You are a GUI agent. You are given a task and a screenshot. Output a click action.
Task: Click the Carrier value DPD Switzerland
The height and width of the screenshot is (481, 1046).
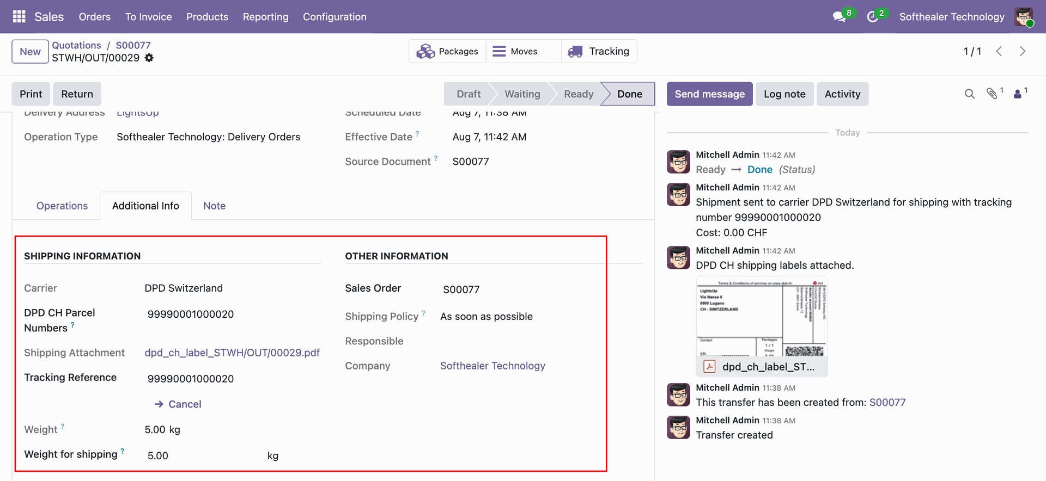184,288
